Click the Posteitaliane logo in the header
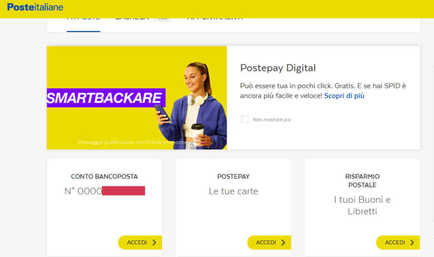Screen dimensions: 434x257 [x=35, y=7]
